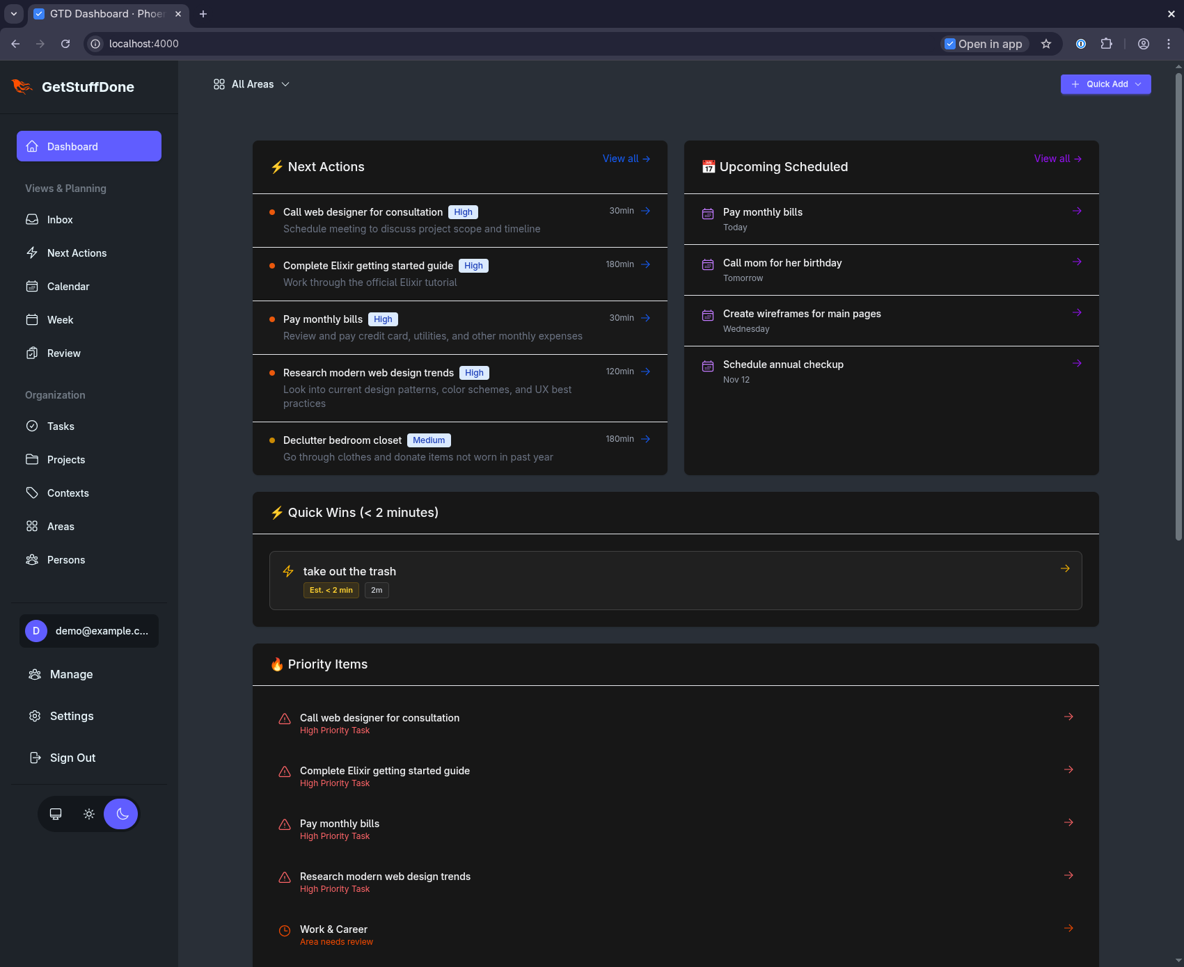Open Review in sidebar
This screenshot has width=1184, height=967.
(x=89, y=353)
